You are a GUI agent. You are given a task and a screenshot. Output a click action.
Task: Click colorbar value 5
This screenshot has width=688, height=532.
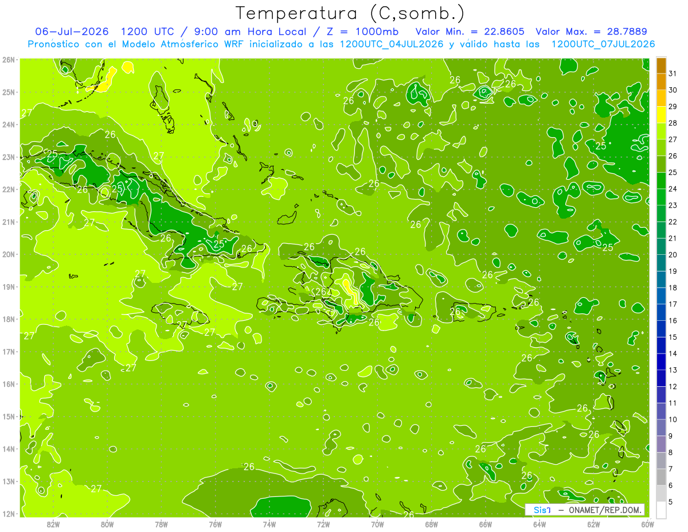[671, 502]
